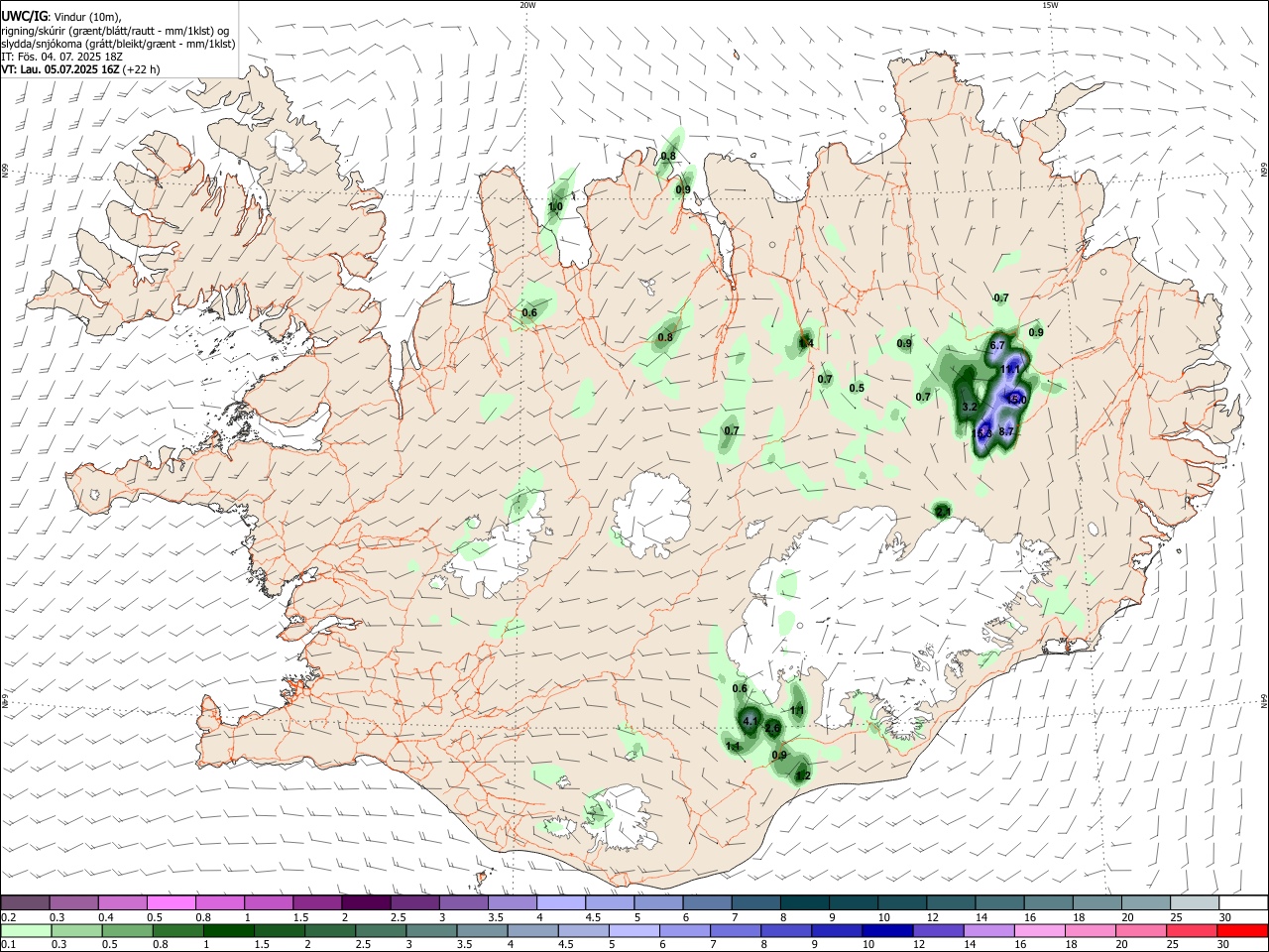Click the 4.1 precipitation value in the south
1269x952 pixels.
click(750, 721)
